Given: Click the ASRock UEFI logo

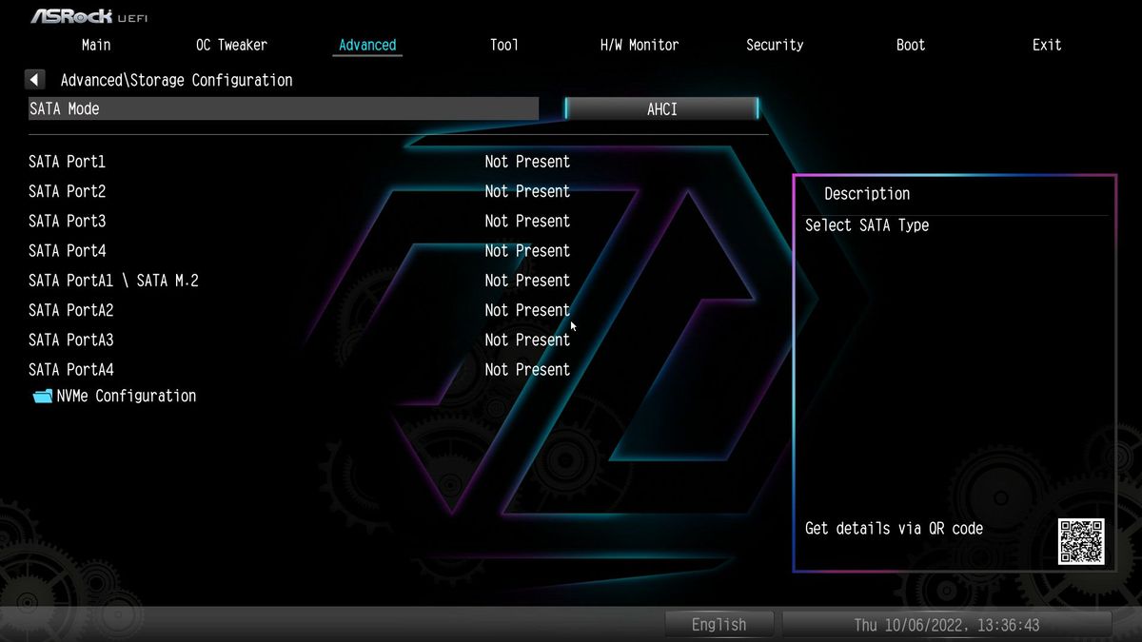Looking at the screenshot, I should 89,17.
